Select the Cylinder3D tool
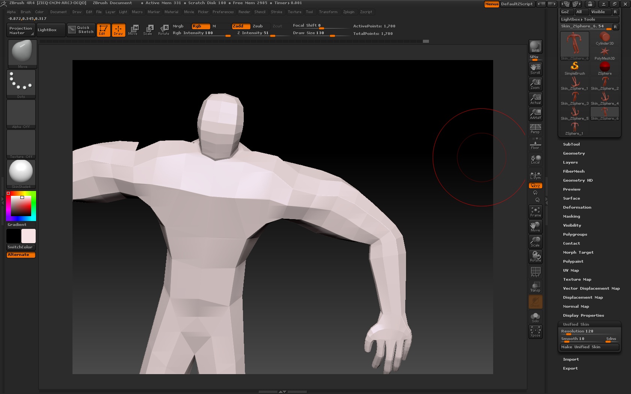 point(605,38)
